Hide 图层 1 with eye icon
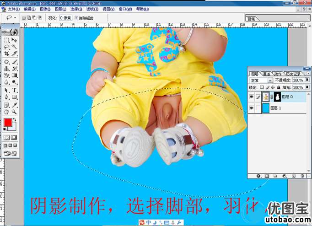The width and height of the screenshot is (312, 226). click(x=251, y=108)
